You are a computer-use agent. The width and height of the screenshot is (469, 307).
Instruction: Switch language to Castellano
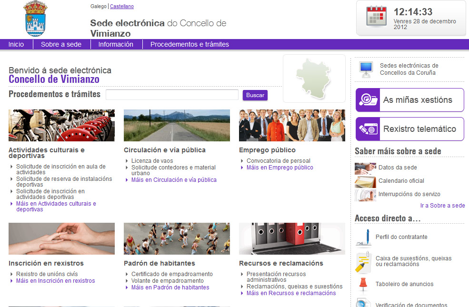(122, 6)
